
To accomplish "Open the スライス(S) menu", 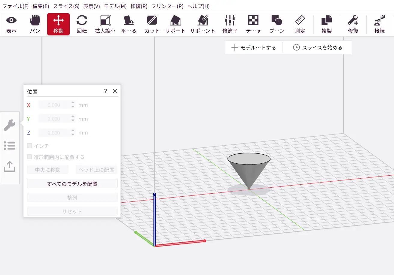I will pyautogui.click(x=66, y=6).
